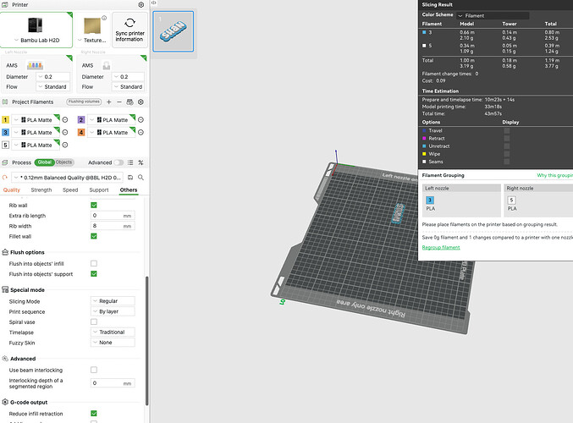Open printer settings gear icon
Image resolution: width=573 pixels, height=423 pixels.
[140, 5]
